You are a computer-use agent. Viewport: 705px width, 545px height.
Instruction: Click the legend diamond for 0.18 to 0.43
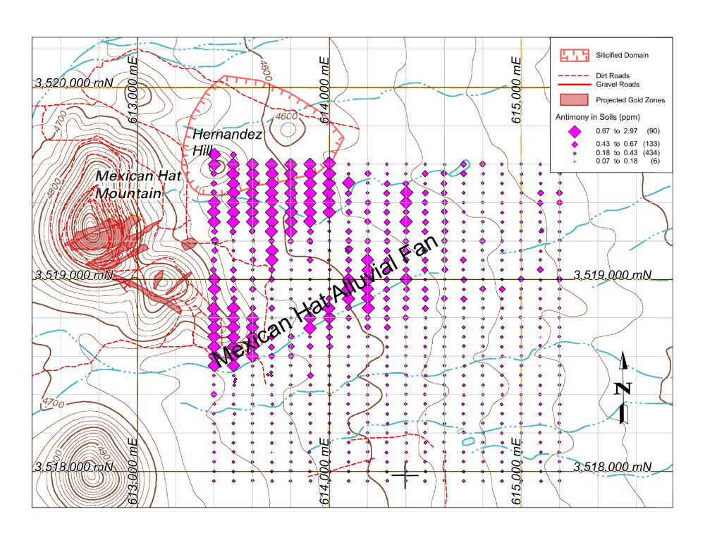[x=574, y=153]
